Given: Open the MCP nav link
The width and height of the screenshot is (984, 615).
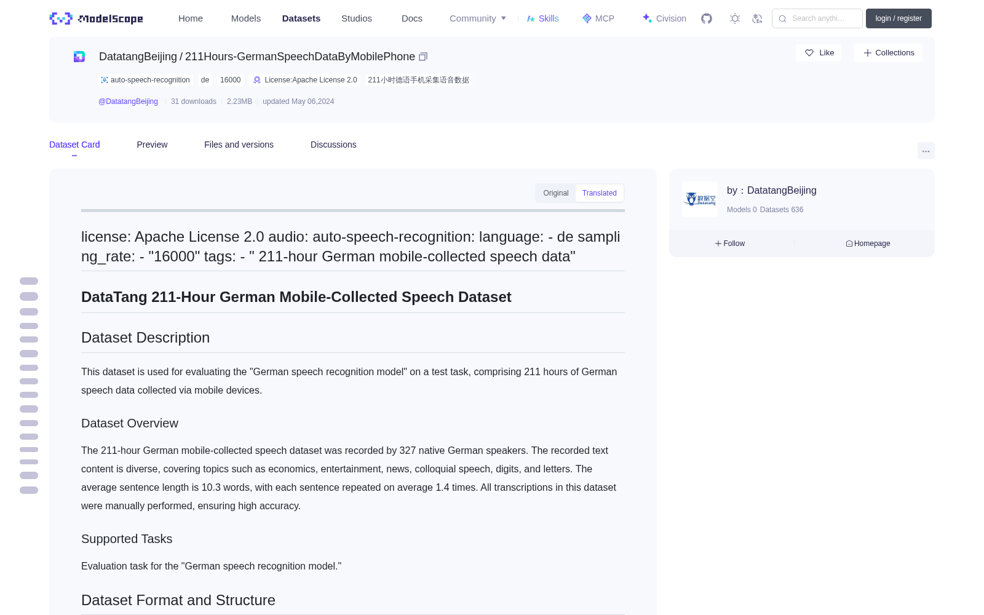Looking at the screenshot, I should (598, 18).
